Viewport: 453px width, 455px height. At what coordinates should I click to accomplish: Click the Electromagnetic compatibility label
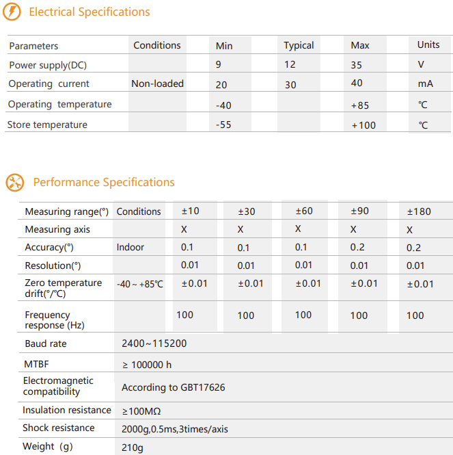click(x=58, y=386)
